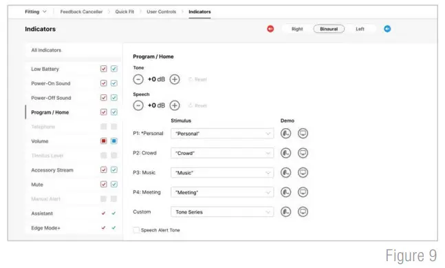The width and height of the screenshot is (445, 268).
Task: Toggle the red Power-On Sound checkbox
Action: click(104, 83)
